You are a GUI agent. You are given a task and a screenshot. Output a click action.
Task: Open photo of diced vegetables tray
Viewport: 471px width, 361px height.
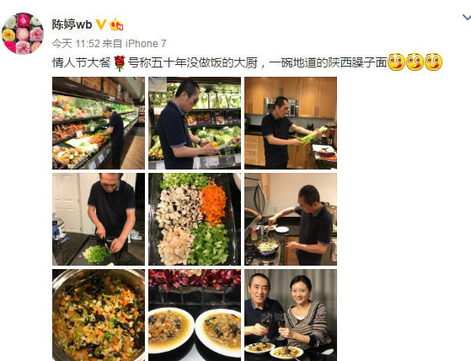195,219
